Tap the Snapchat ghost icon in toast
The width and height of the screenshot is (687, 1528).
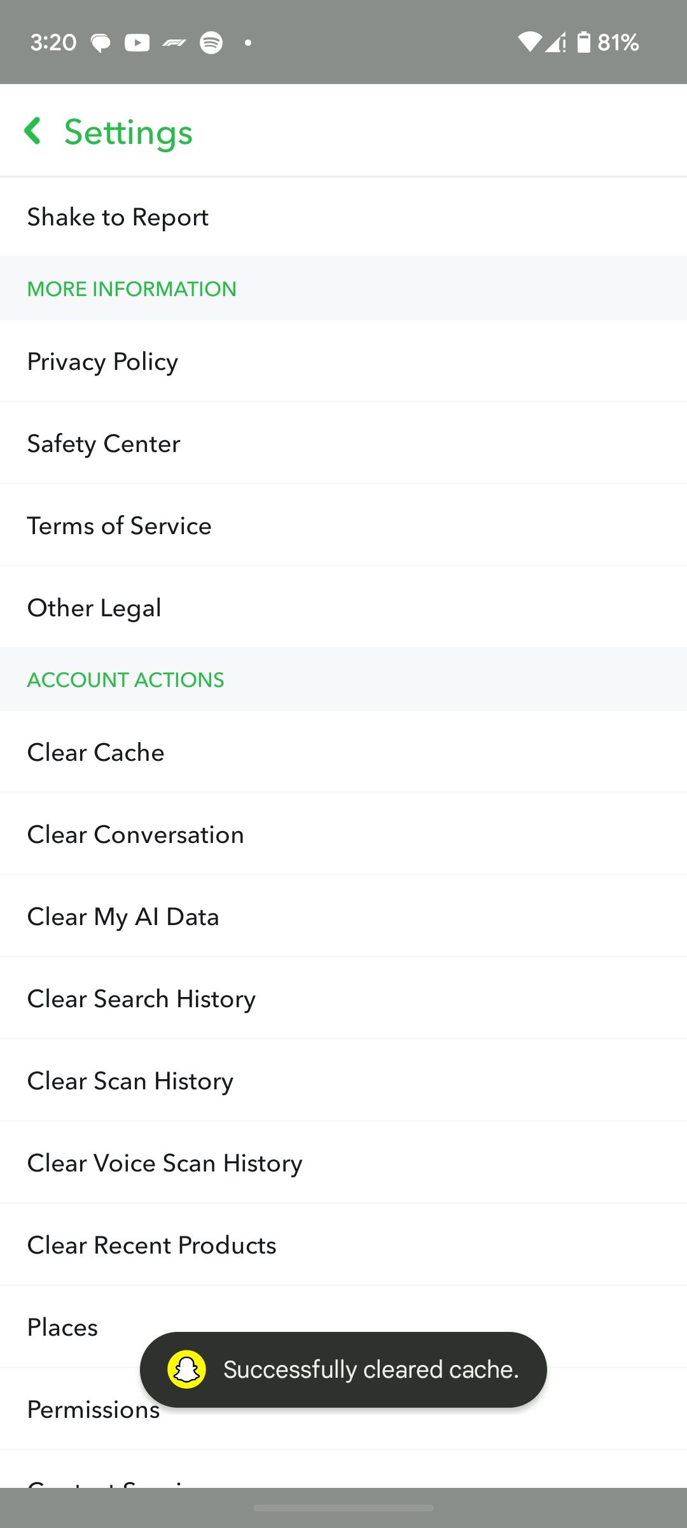click(186, 1369)
